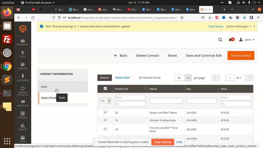Click the Back button

(120, 55)
